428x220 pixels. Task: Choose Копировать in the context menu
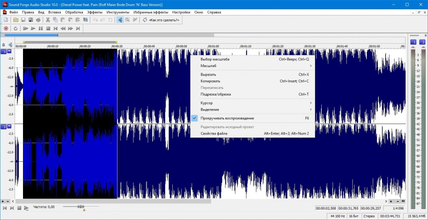(x=252, y=81)
